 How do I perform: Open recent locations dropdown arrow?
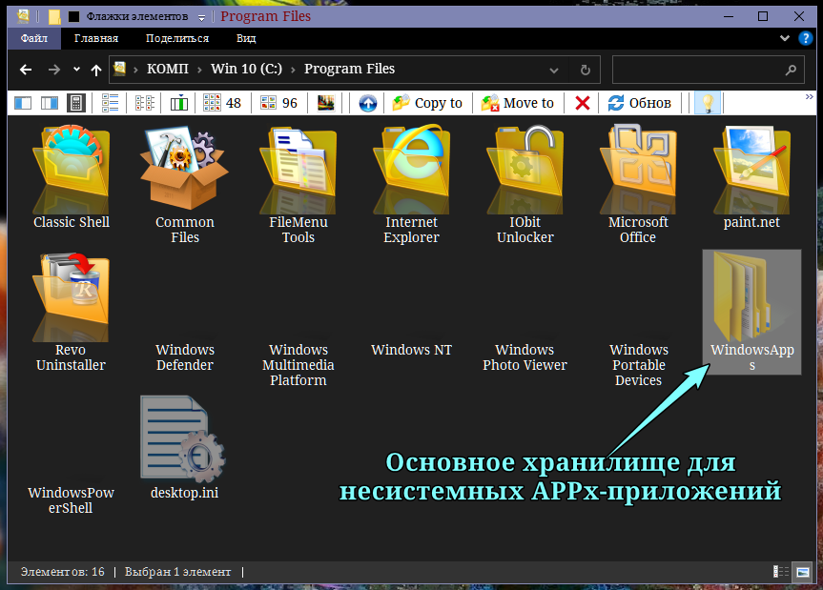point(76,70)
